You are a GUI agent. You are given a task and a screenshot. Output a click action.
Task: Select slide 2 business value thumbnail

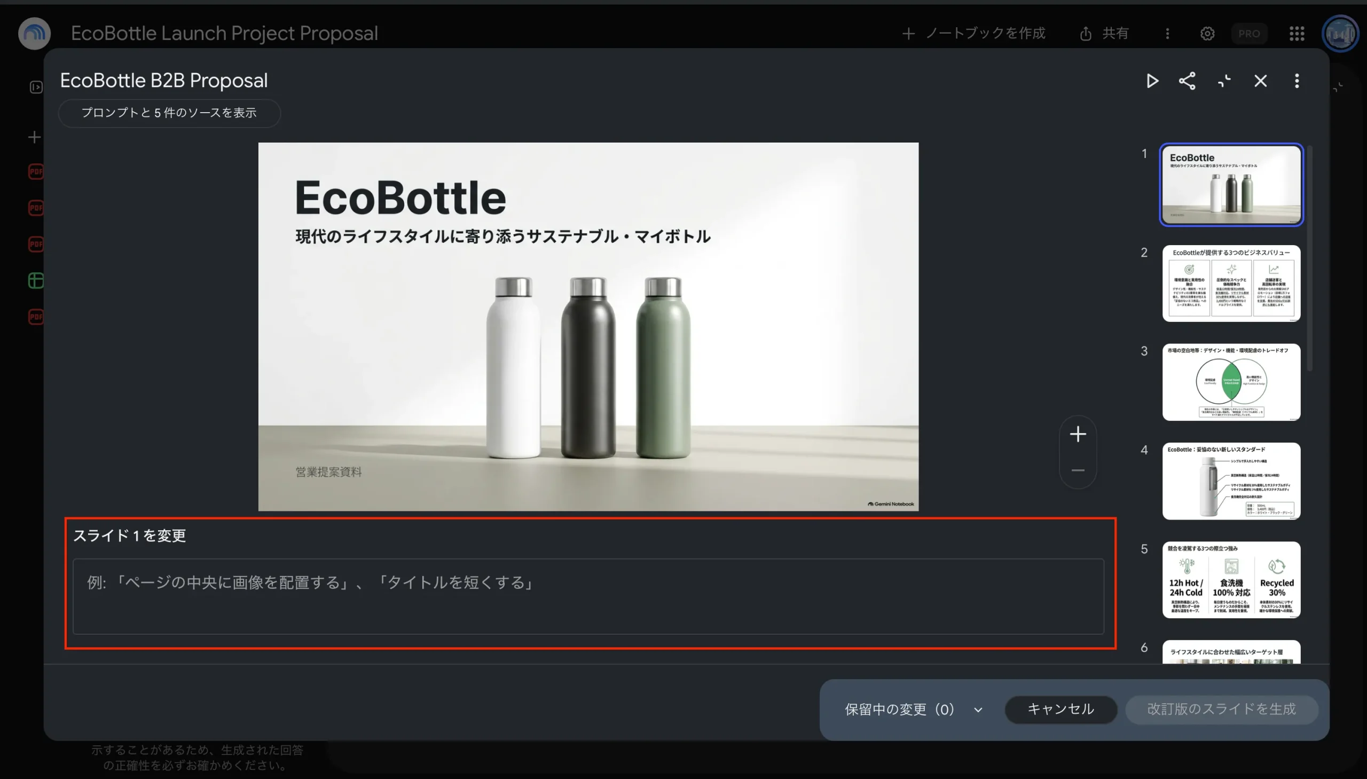coord(1231,284)
